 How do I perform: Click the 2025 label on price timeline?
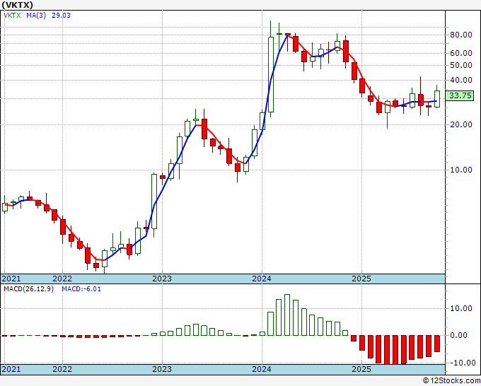(x=361, y=279)
